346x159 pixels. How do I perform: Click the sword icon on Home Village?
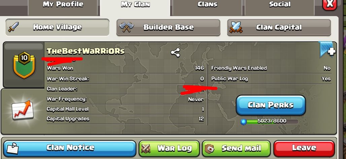[13, 27]
